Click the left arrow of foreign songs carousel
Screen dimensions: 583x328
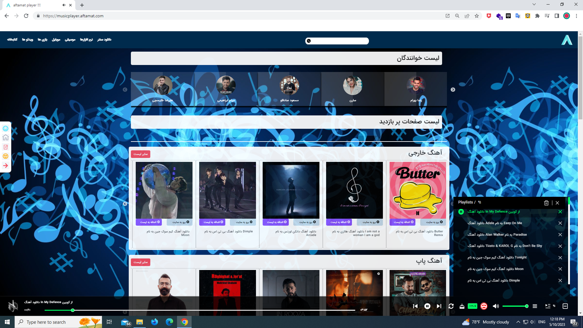125,204
